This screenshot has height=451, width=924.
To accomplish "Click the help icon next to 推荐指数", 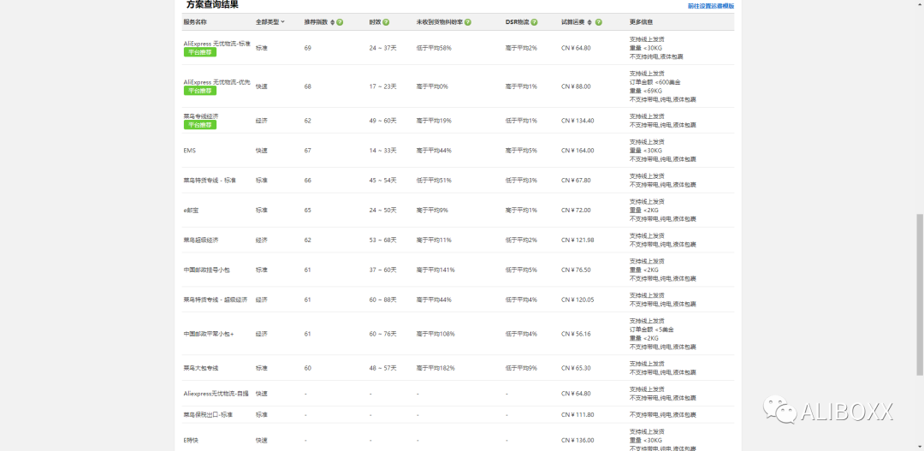I will pyautogui.click(x=340, y=21).
